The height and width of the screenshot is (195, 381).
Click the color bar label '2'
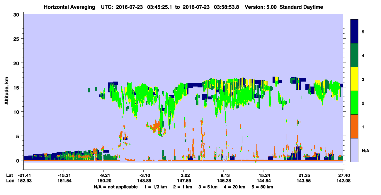363,103
